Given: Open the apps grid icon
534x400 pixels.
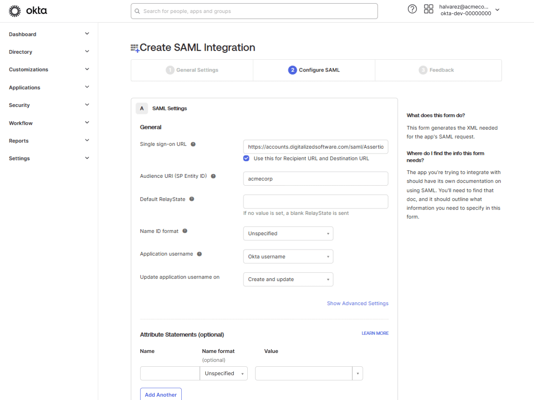Looking at the screenshot, I should click(429, 9).
